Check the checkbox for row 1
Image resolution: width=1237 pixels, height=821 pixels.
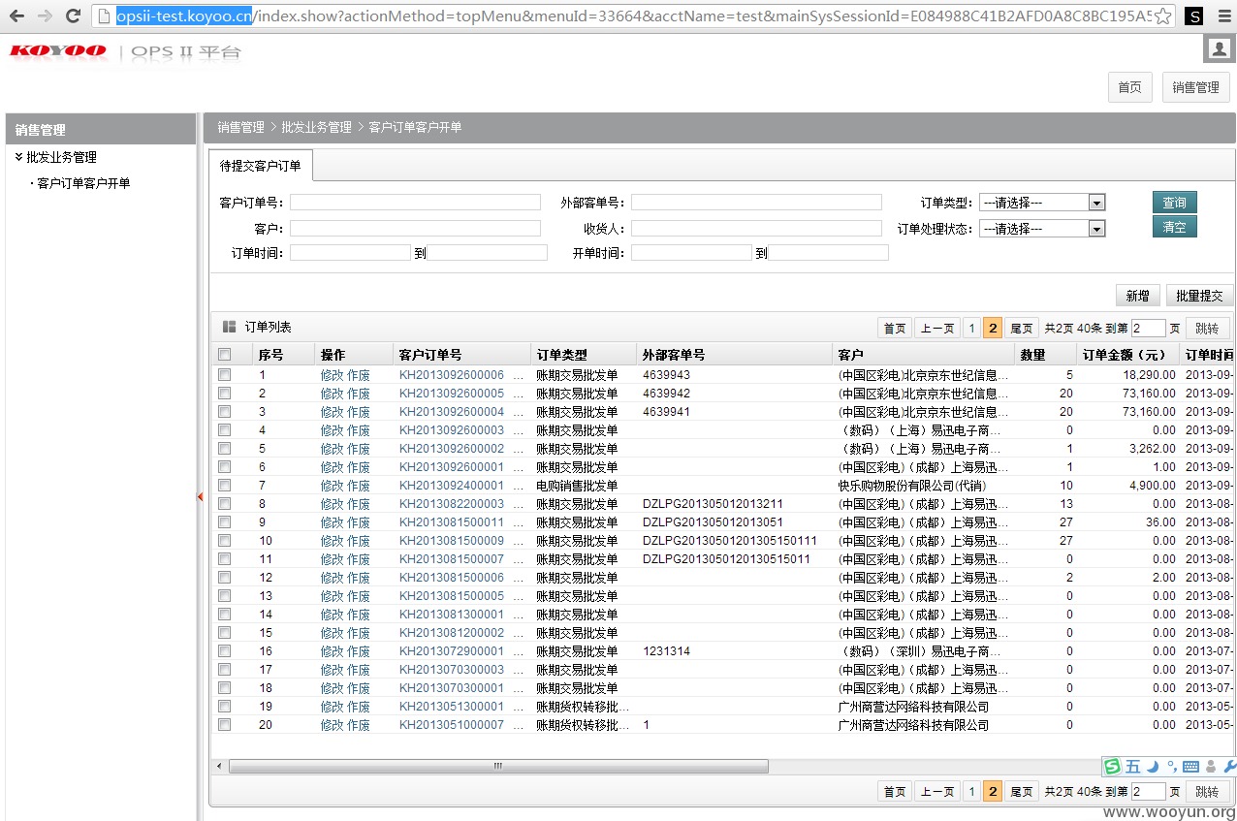click(225, 374)
